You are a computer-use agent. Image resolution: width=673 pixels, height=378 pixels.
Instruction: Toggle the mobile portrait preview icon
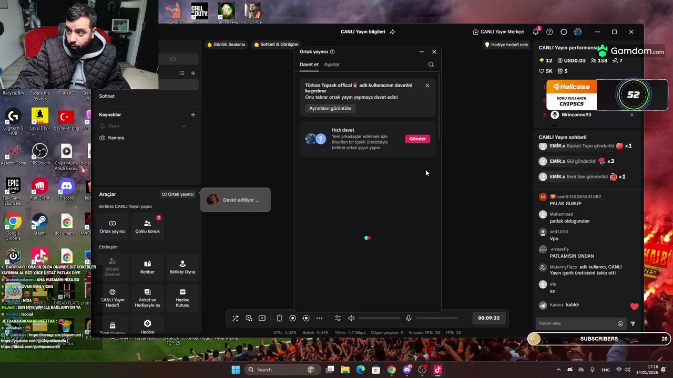tap(279, 318)
